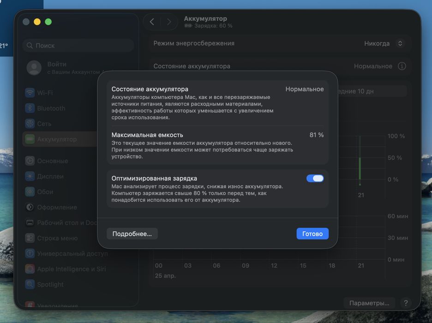Open the Сеть sidebar icon
This screenshot has width=432, height=323.
[x=30, y=124]
